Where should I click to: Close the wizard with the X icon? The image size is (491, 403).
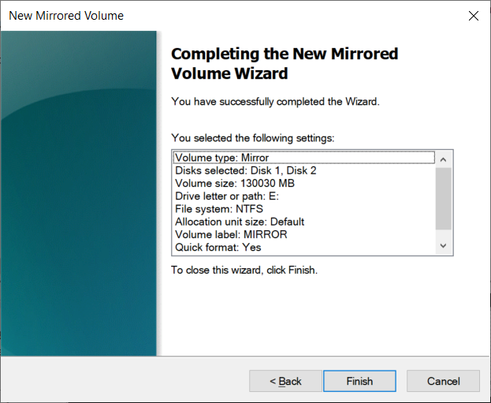(474, 16)
